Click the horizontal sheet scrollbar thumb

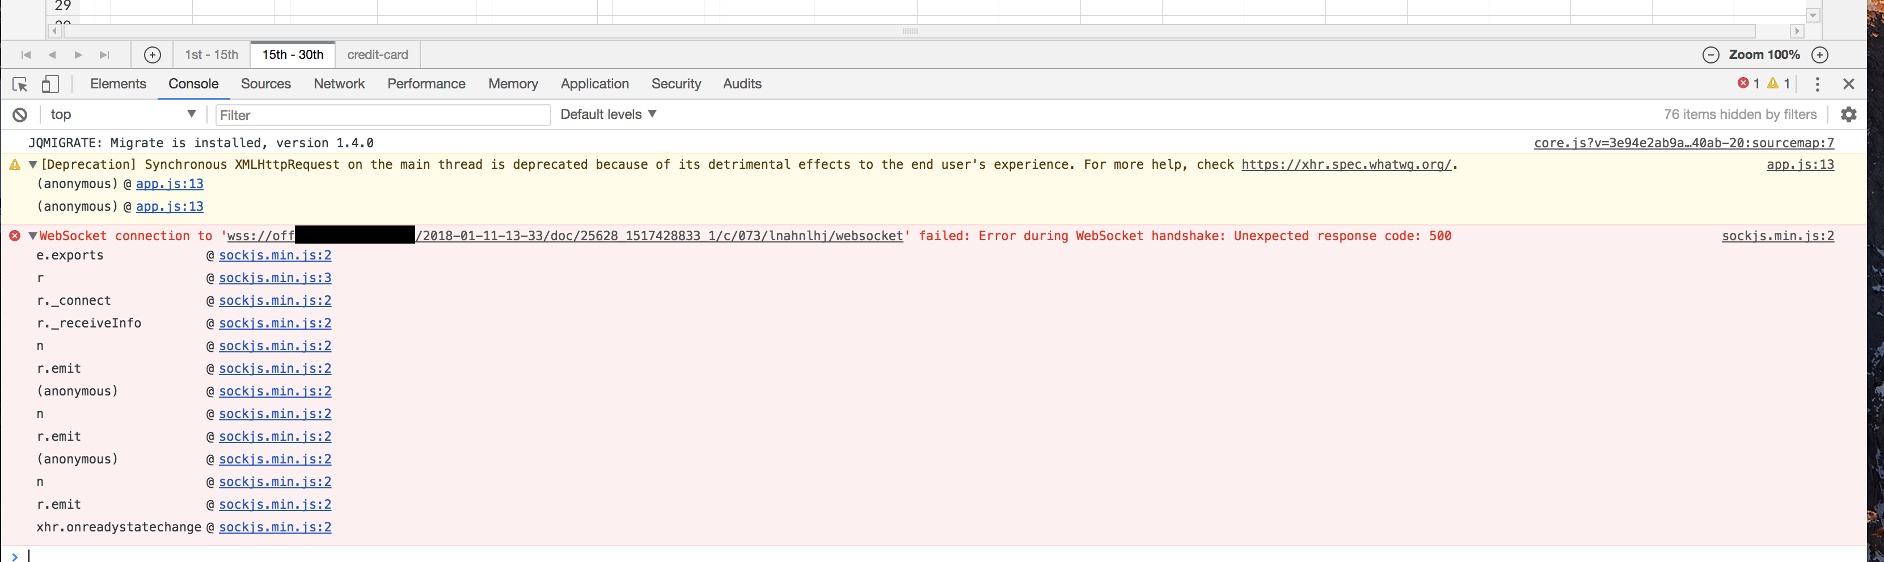click(910, 31)
